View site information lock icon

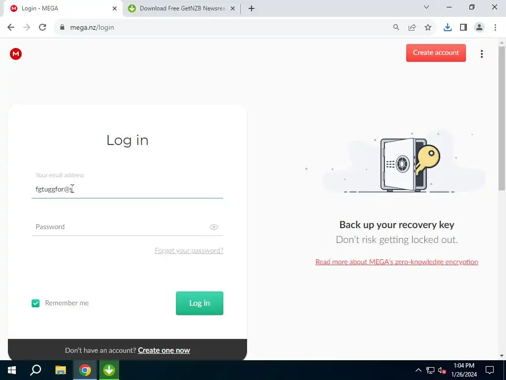tap(63, 28)
